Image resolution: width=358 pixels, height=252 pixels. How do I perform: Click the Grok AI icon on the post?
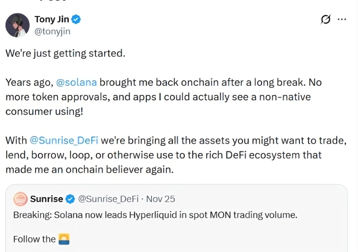(x=325, y=19)
